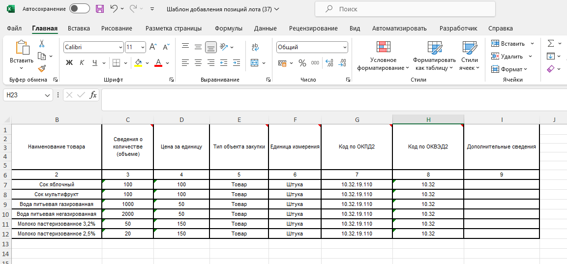Image resolution: width=567 pixels, height=264 pixels.
Task: Toggle bottom vertical alignment
Action: tap(211, 47)
